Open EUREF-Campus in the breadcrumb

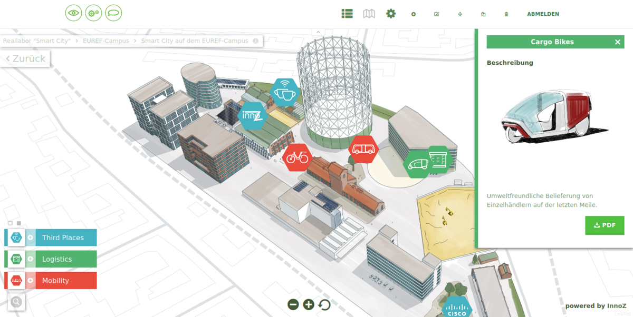pos(105,40)
